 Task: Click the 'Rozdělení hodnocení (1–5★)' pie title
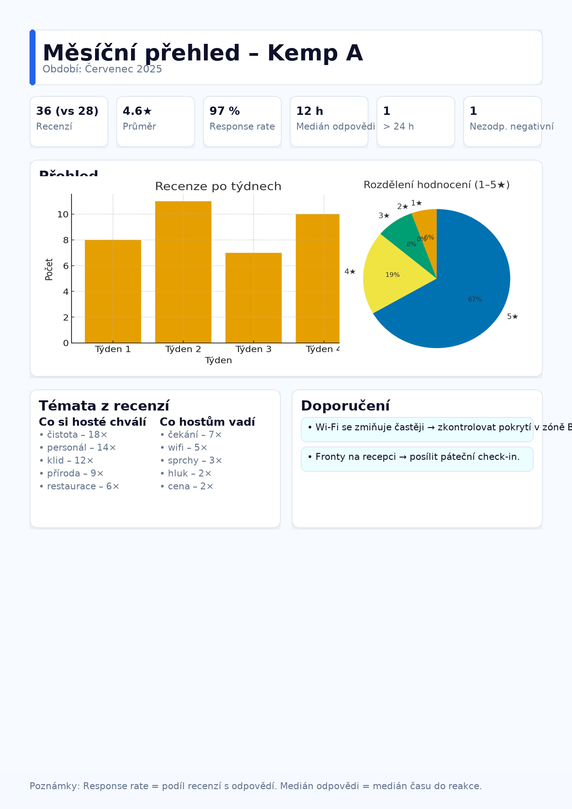(436, 185)
